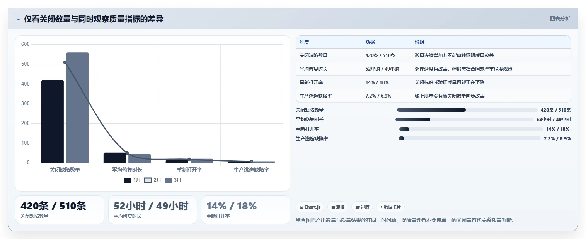586x239 pixels.
Task: Click table cell 52小时 / 49小时
Action: (x=382, y=69)
